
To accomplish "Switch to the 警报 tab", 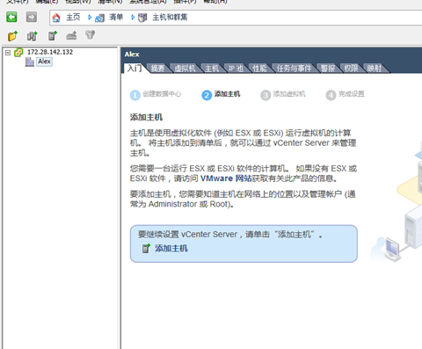I will point(328,69).
